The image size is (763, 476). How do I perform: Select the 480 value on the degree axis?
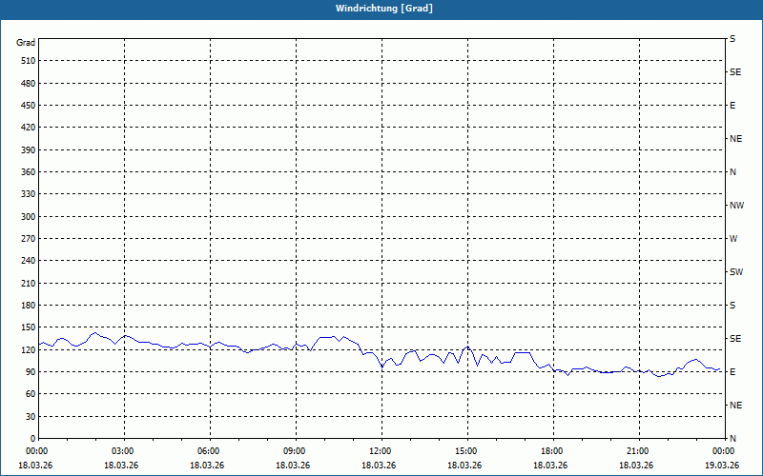(x=29, y=84)
